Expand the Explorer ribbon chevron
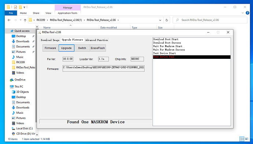This screenshot has width=253, height=144. pos(242,13)
